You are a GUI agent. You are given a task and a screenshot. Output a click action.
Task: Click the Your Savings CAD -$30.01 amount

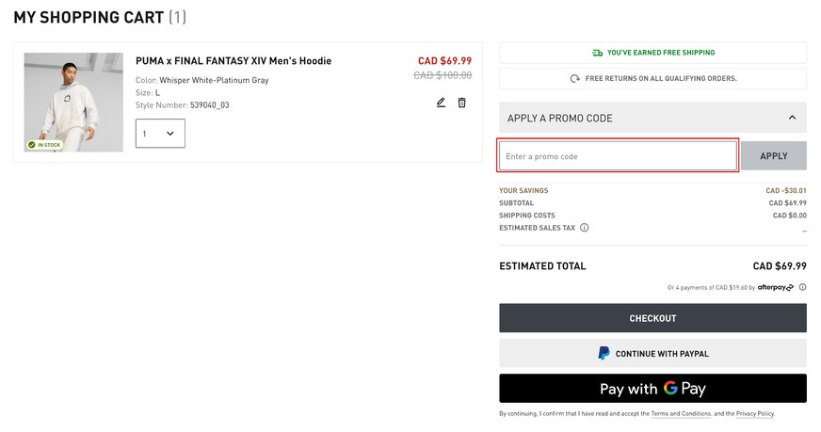[x=786, y=191]
